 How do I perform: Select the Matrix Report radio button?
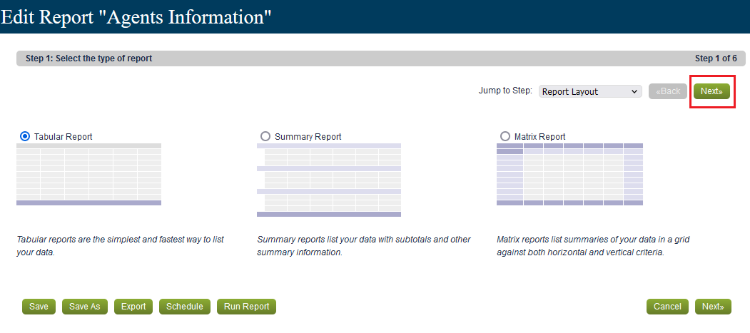[x=505, y=137]
